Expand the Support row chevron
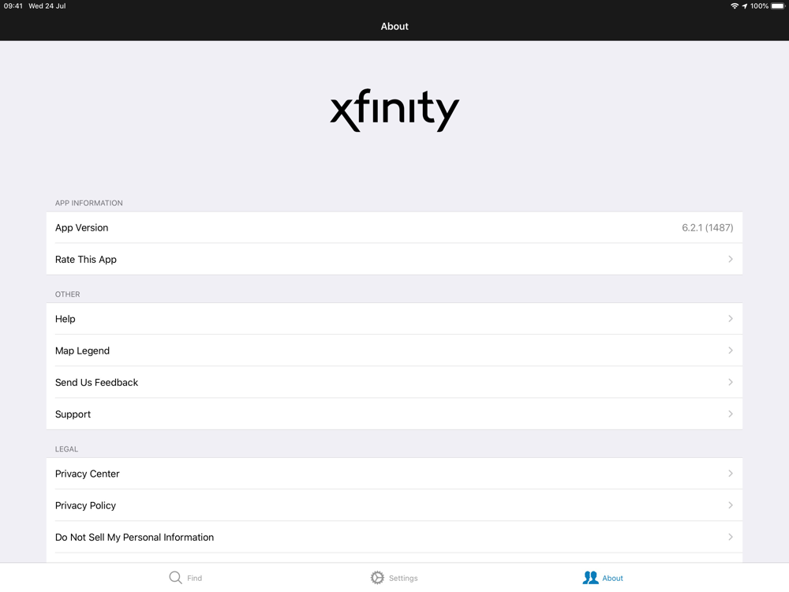This screenshot has height=592, width=789. [x=730, y=414]
